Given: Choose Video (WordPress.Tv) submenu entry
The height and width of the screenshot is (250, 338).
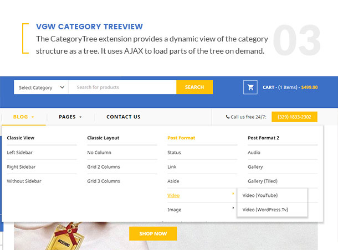Looking at the screenshot, I should 265,210.
